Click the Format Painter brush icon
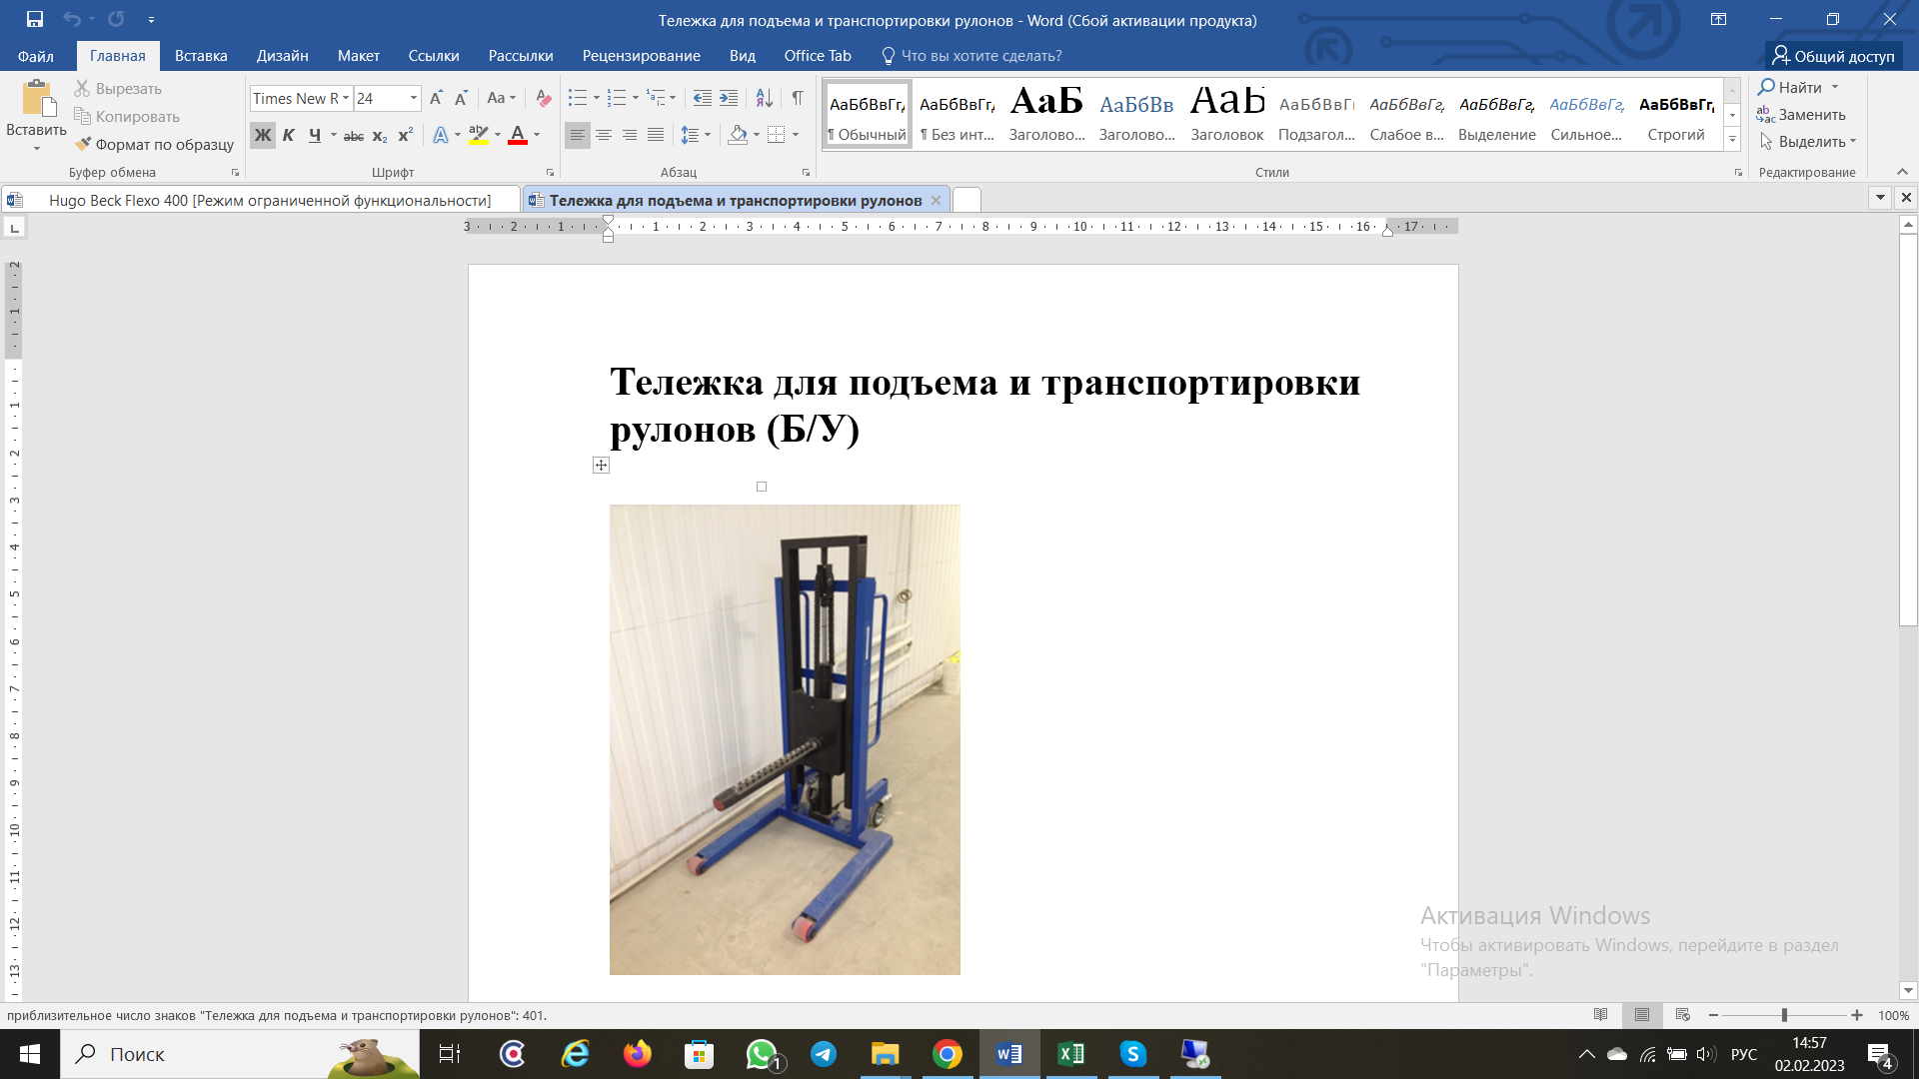The width and height of the screenshot is (1919, 1079). click(x=84, y=144)
